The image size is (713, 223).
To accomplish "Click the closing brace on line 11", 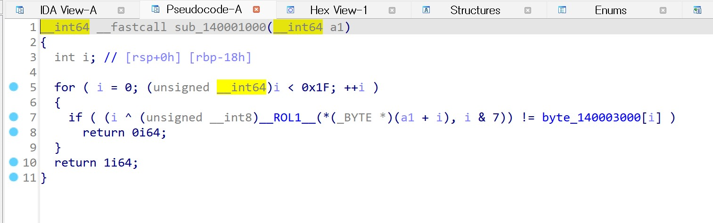I will [x=44, y=178].
